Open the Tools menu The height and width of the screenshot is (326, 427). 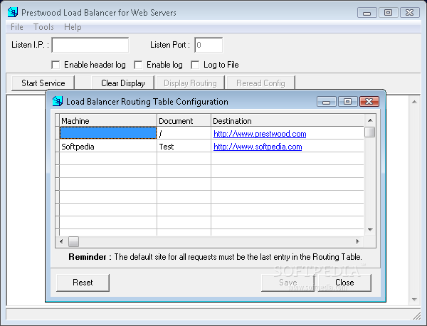(x=43, y=27)
